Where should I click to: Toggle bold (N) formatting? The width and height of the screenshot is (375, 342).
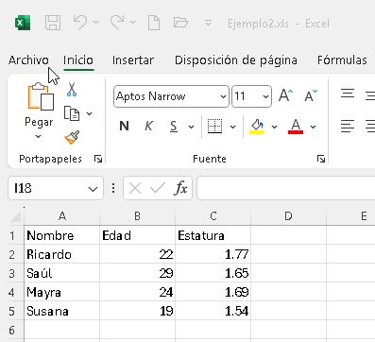[125, 126]
